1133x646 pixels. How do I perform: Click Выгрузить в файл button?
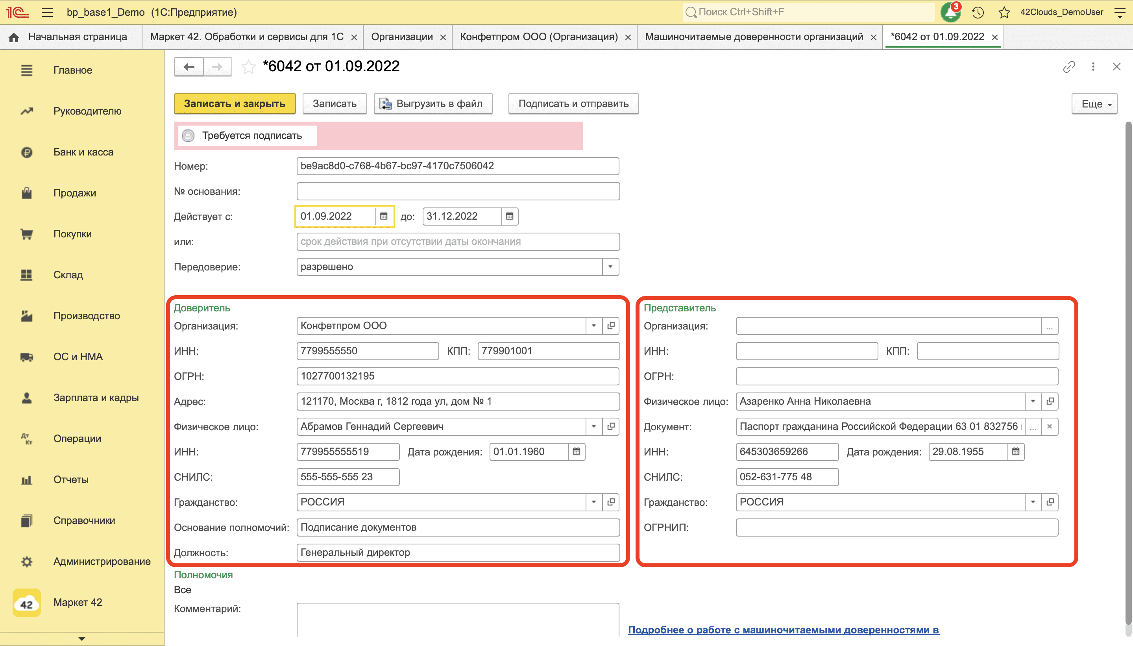(x=433, y=104)
